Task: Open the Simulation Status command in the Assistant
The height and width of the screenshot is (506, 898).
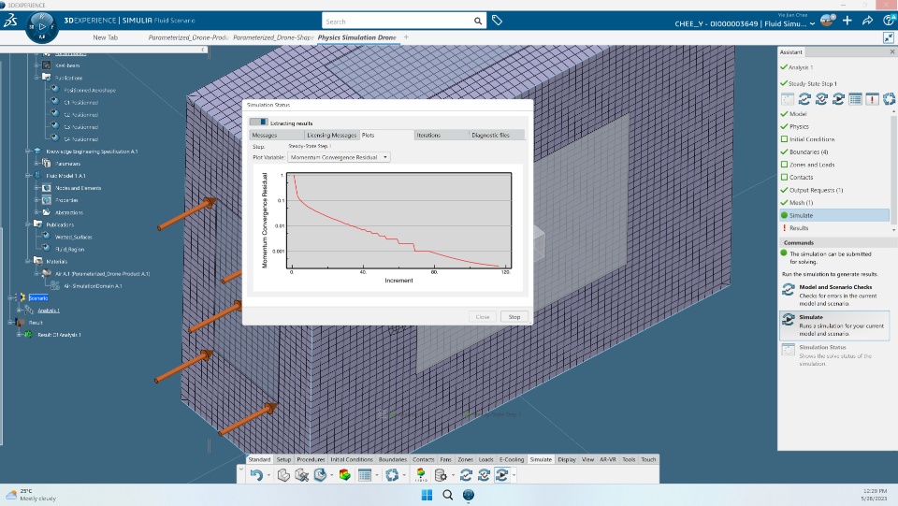Action: point(834,355)
